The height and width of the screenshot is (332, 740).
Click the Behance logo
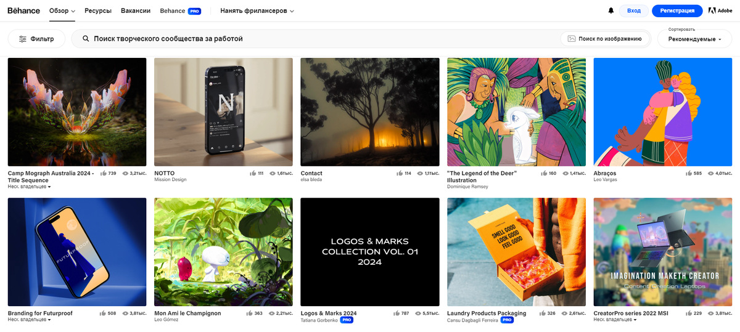(23, 10)
